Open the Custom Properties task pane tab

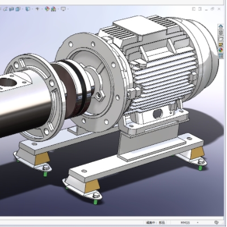tap(221, 56)
